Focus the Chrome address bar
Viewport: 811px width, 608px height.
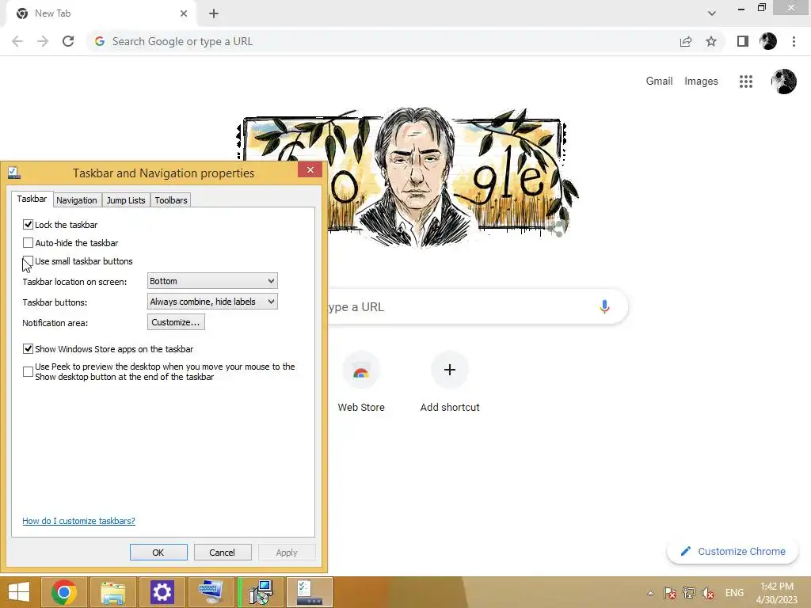tap(383, 41)
